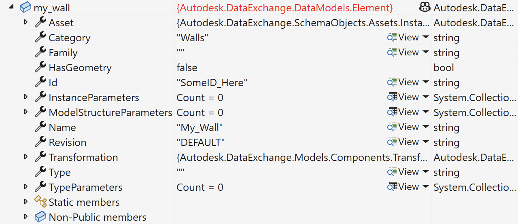
Task: Expand the Transformation property
Action: 26,157
